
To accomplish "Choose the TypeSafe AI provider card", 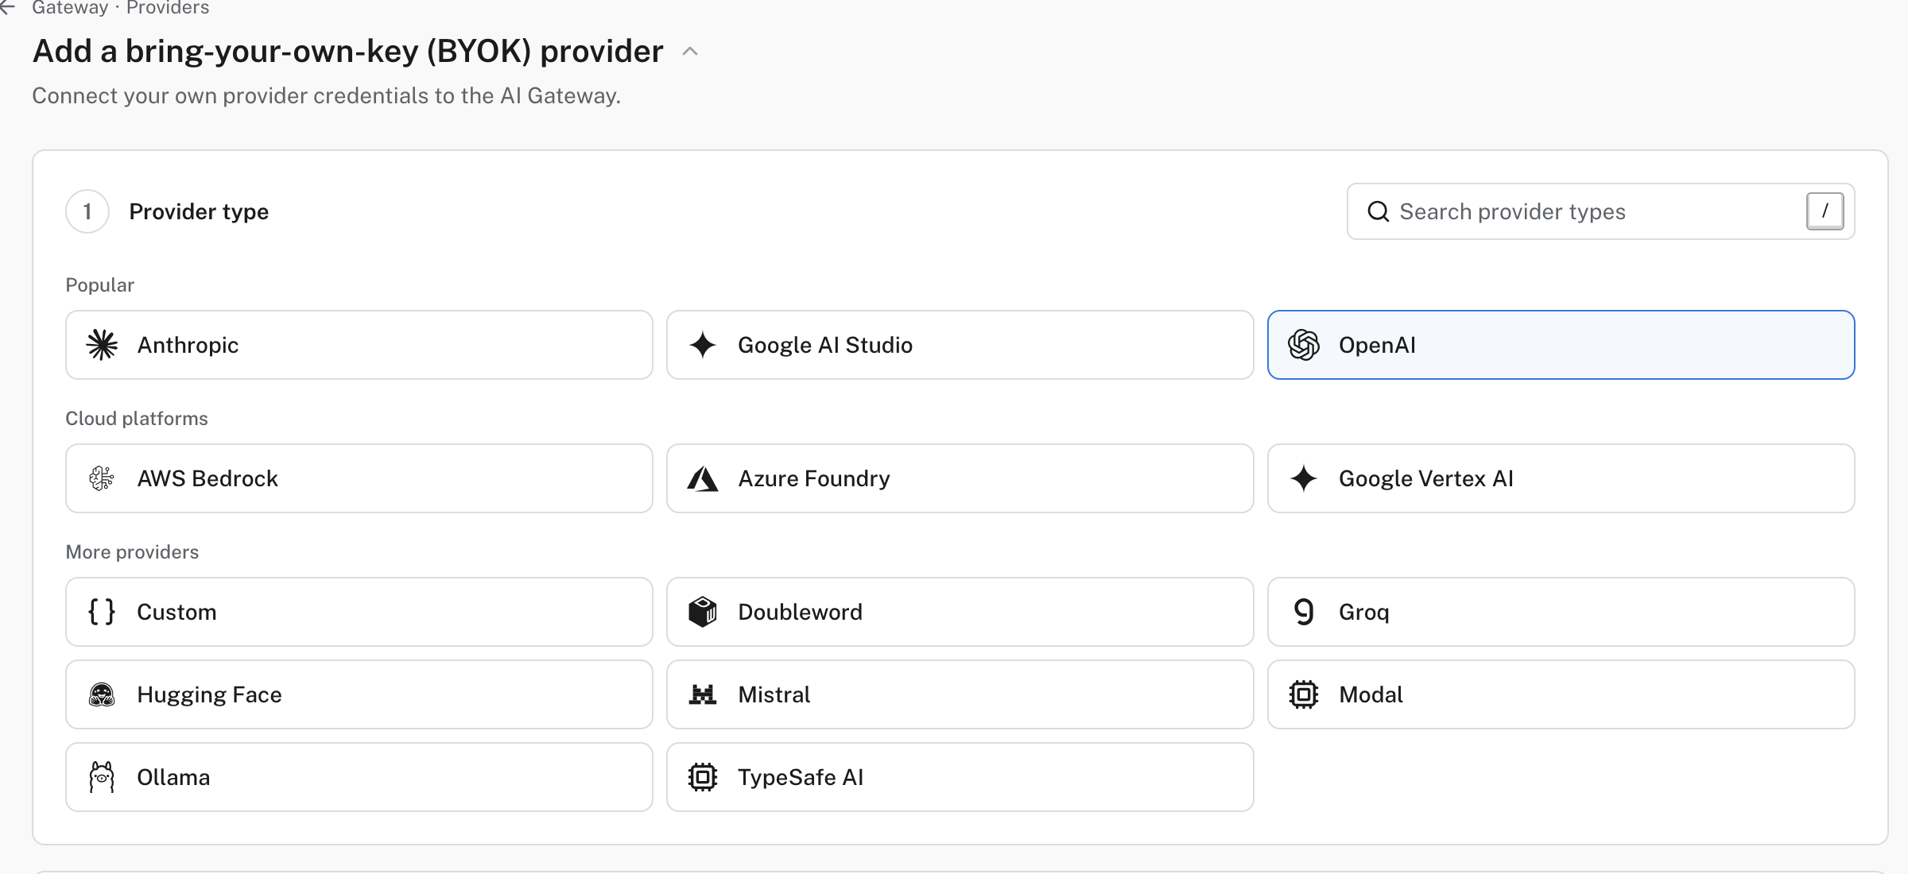I will coord(960,777).
